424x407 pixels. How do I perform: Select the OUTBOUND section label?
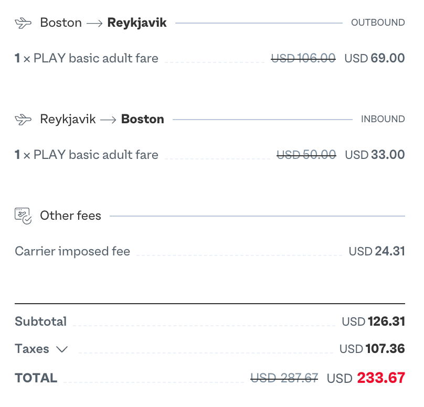(x=378, y=23)
